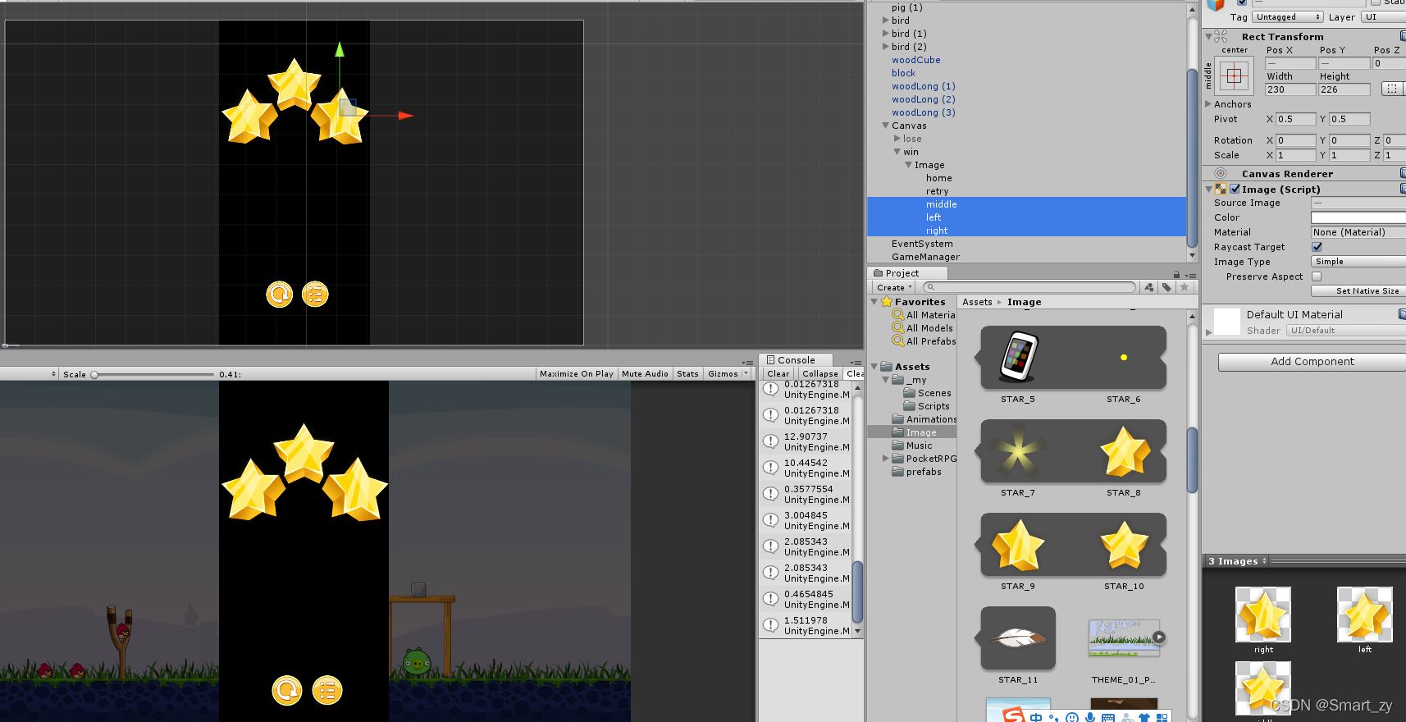Click the retry button icon in Scene view

tap(280, 294)
